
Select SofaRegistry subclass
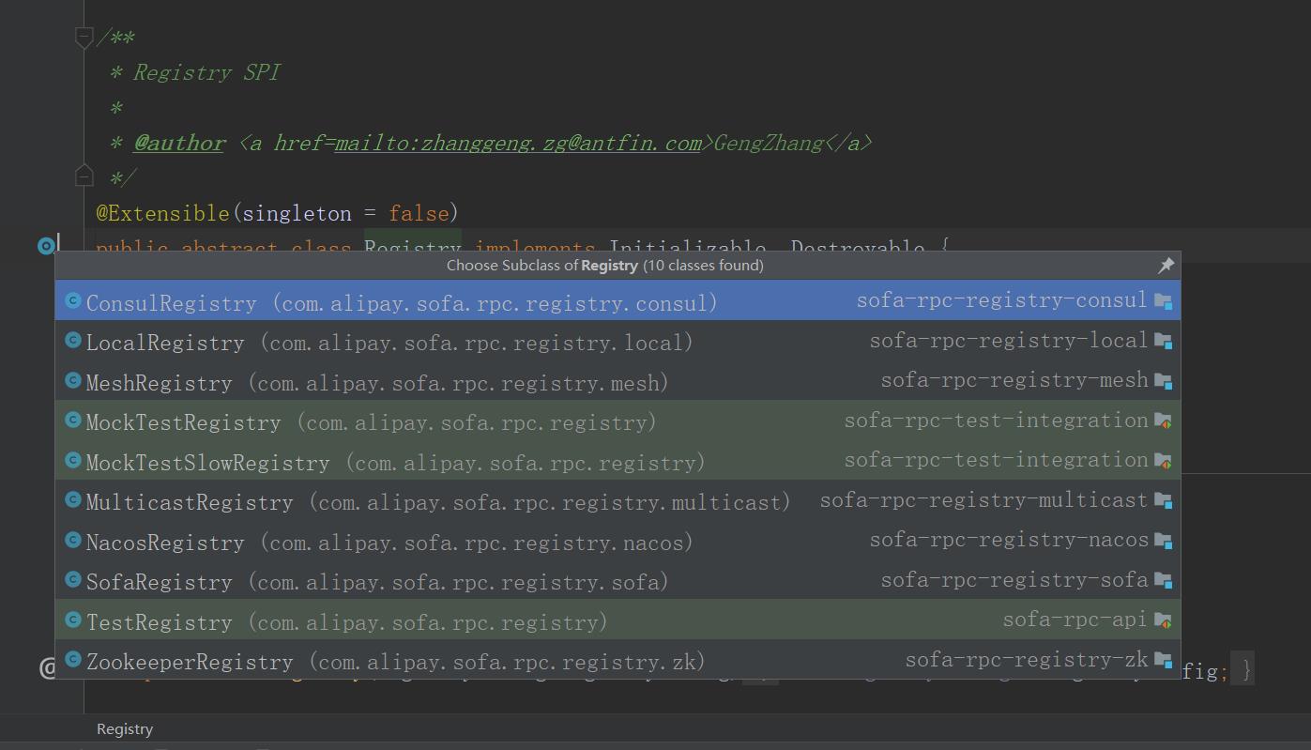[x=617, y=580]
